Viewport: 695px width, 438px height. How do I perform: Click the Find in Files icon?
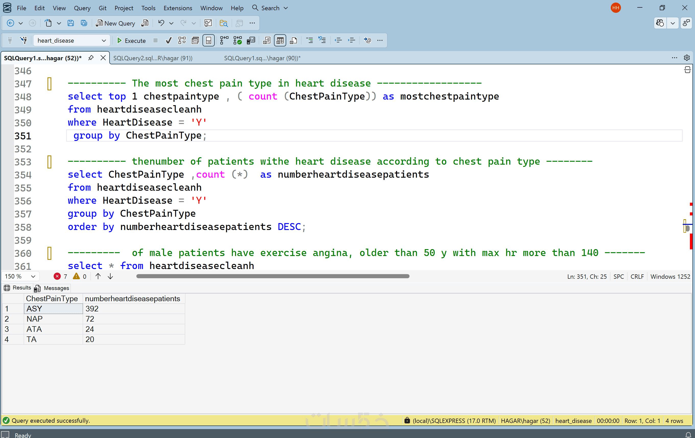click(223, 23)
